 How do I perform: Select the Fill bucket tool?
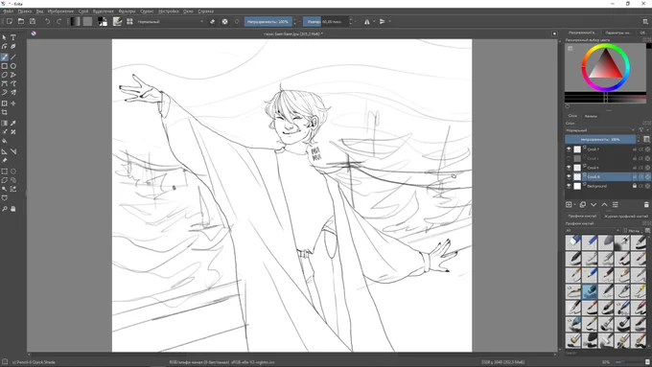[x=4, y=141]
